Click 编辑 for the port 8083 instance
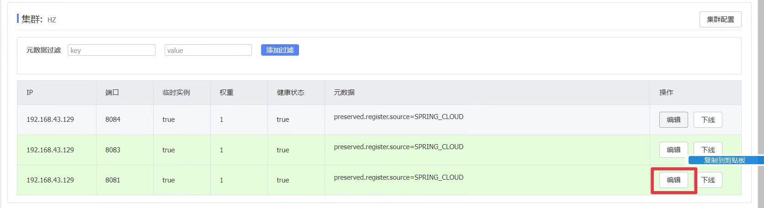The image size is (764, 208). point(673,150)
